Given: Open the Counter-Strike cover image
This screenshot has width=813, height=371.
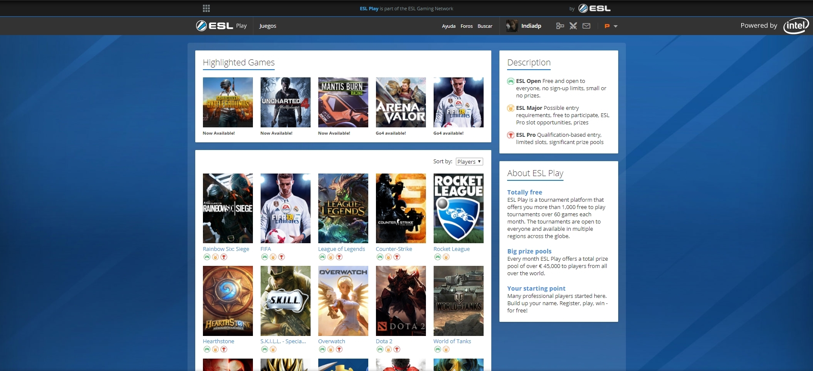Looking at the screenshot, I should click(x=401, y=208).
